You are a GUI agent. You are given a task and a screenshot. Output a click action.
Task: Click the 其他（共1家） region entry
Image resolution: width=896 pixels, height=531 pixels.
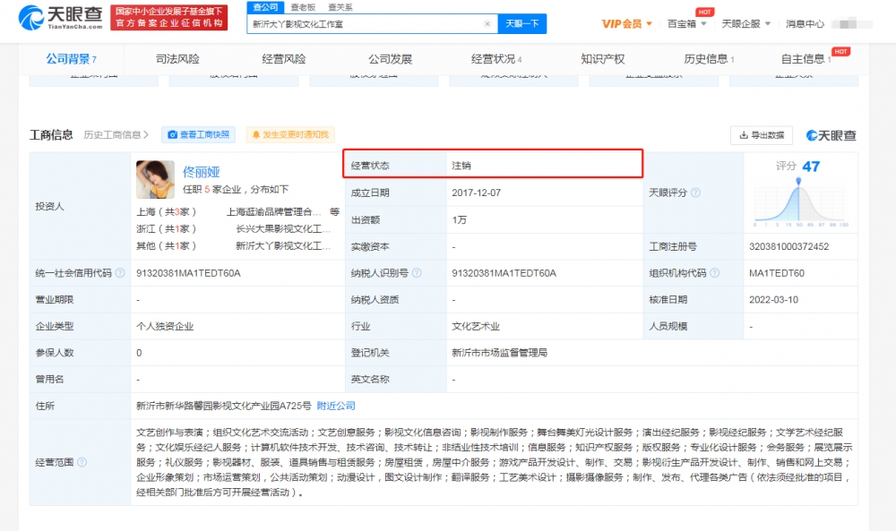point(167,246)
